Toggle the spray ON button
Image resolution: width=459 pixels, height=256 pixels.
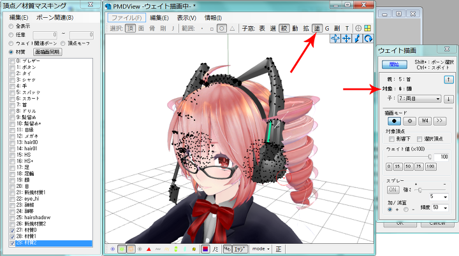[393, 190]
